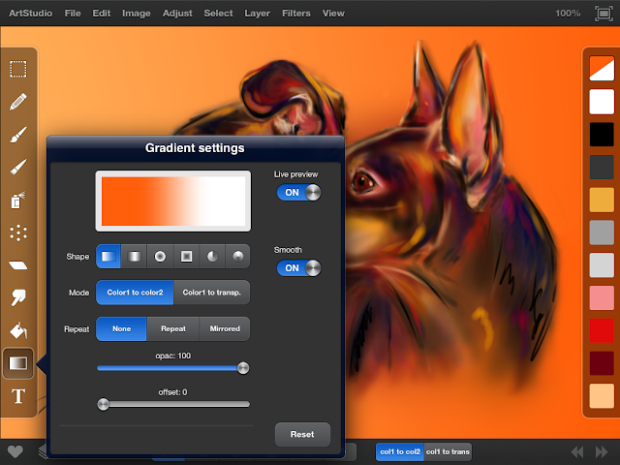Open the File menu
620x465 pixels.
(x=73, y=14)
